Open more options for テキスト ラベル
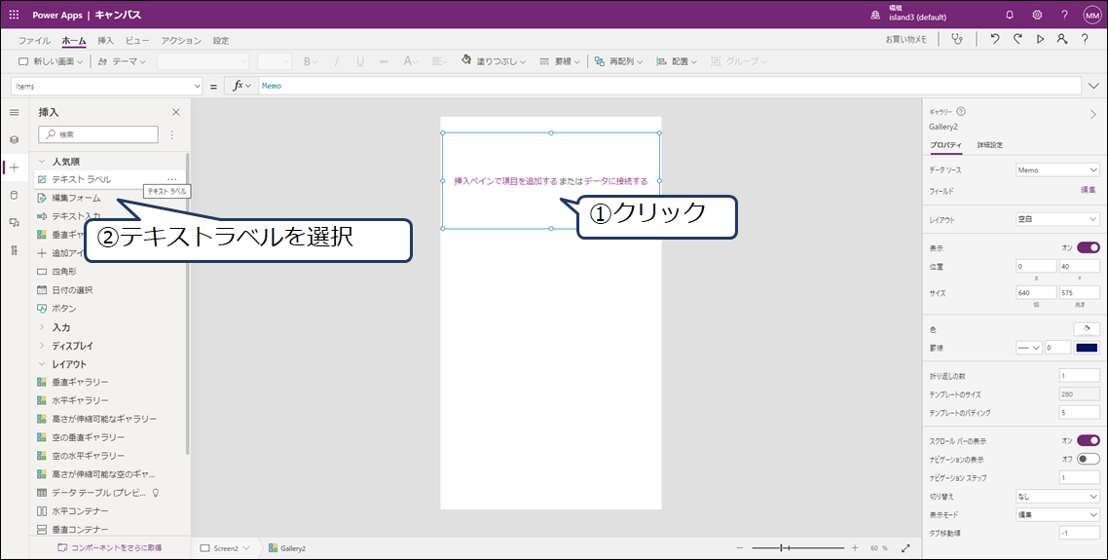Image resolution: width=1108 pixels, height=560 pixels. click(x=171, y=179)
